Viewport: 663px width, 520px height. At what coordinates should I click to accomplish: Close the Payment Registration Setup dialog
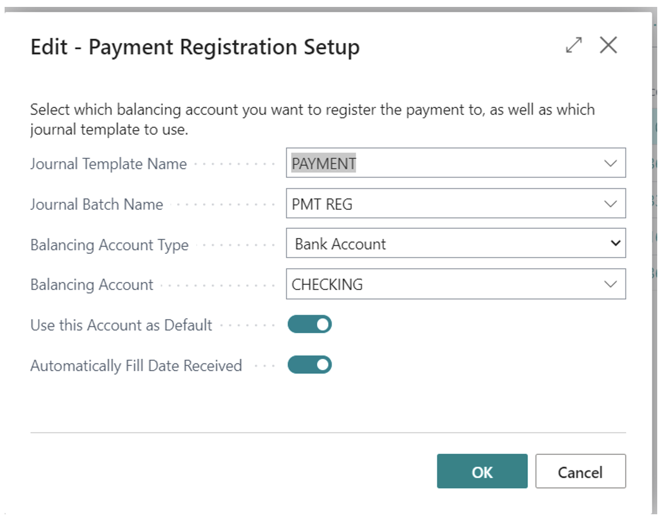coord(608,45)
